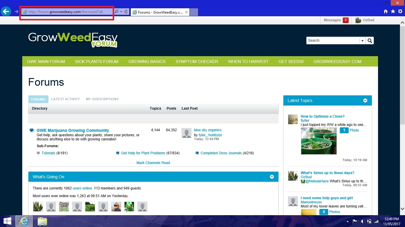This screenshot has height=227, width=405.
Task: Click the icon beside Get Help for Plant Problems
Action: (118, 153)
